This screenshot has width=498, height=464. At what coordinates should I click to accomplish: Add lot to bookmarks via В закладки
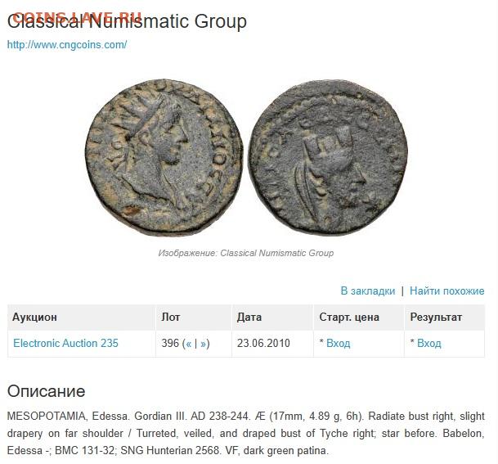[368, 291]
